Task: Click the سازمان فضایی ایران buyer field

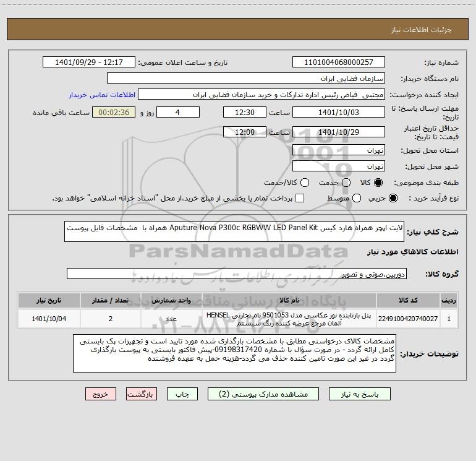Action: pyautogui.click(x=246, y=79)
